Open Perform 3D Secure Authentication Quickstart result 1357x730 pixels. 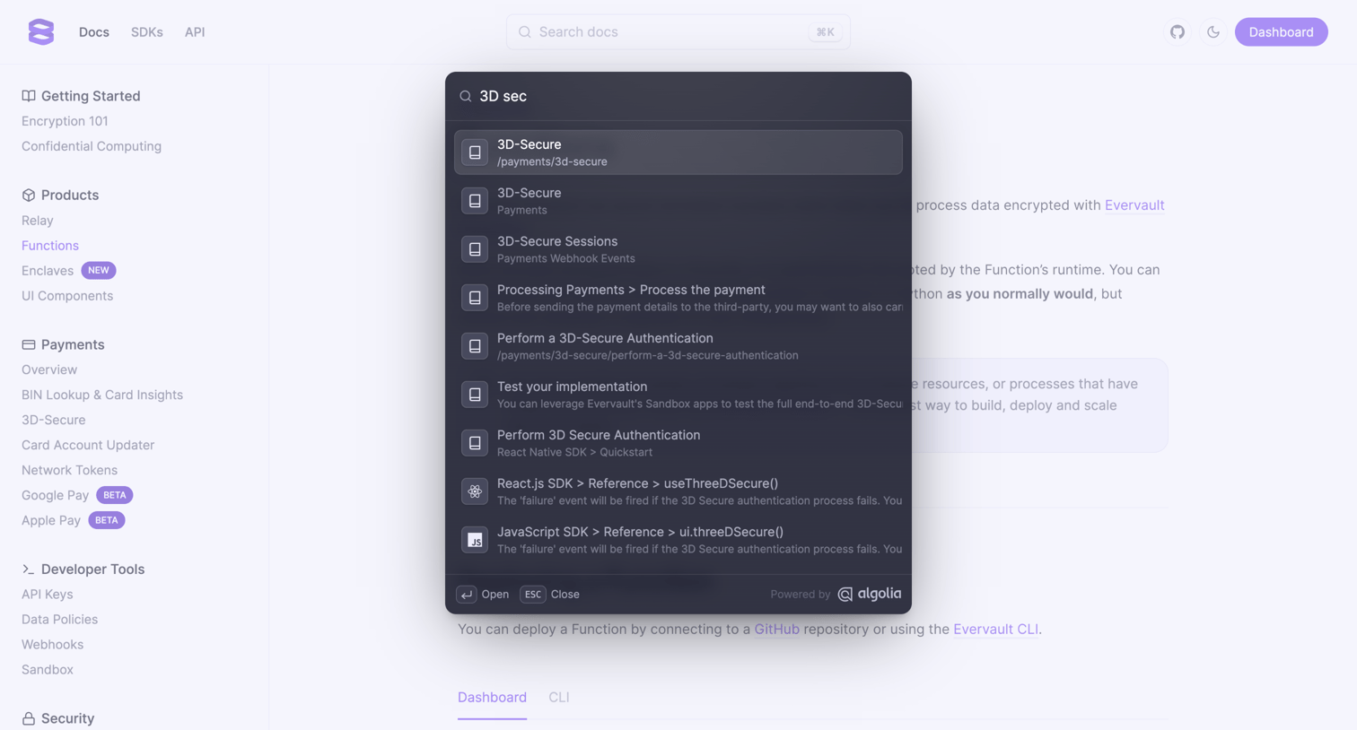coord(678,443)
